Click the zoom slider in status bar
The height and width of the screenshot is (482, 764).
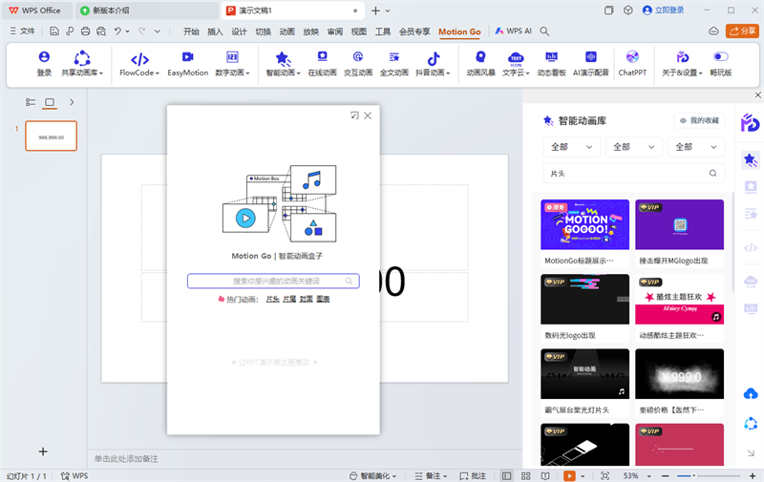692,475
